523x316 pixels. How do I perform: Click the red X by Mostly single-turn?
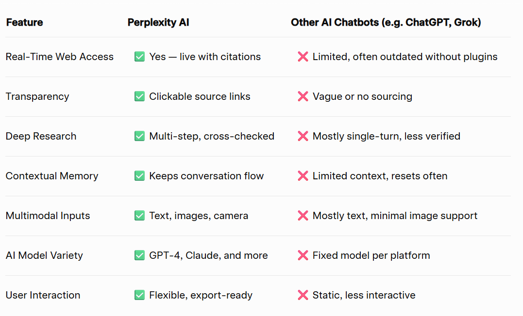tap(303, 136)
